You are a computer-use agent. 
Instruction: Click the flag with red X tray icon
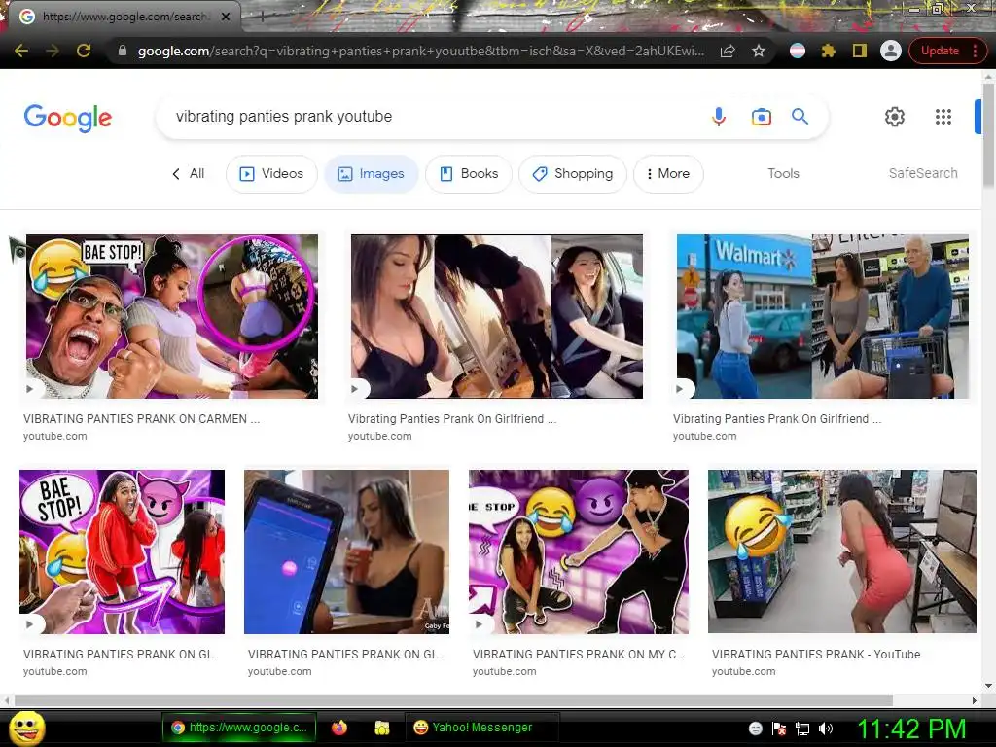point(779,729)
